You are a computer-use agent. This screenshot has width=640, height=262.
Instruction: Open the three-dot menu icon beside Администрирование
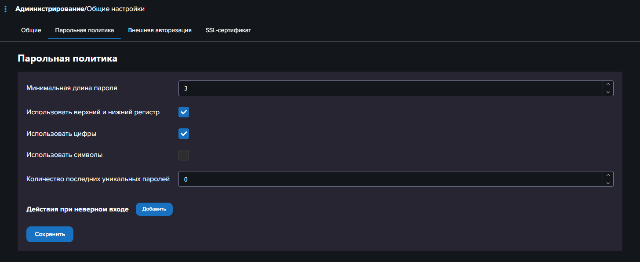(x=5, y=9)
